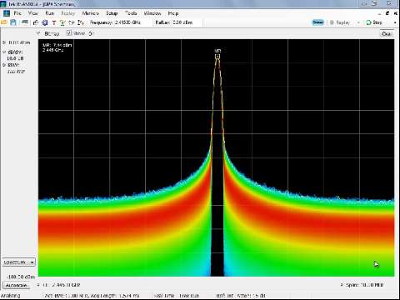Click the red T trigger icon

coord(54,22)
